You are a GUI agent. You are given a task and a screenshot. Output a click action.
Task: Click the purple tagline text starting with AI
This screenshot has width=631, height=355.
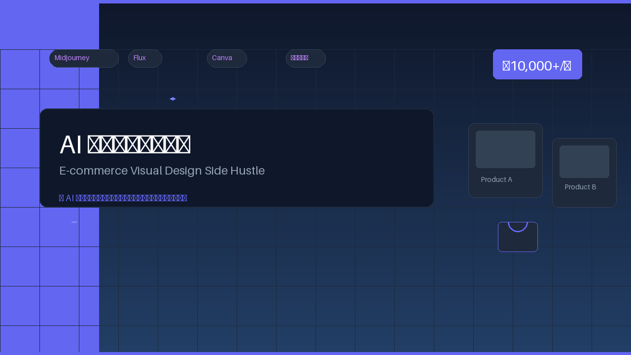[x=123, y=198]
